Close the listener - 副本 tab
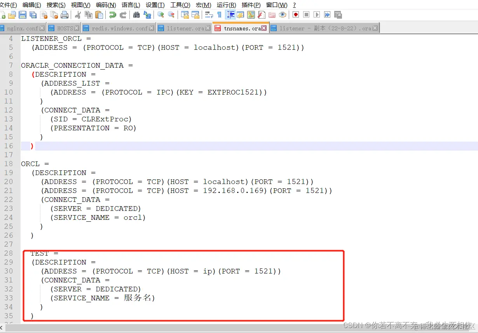 point(375,28)
